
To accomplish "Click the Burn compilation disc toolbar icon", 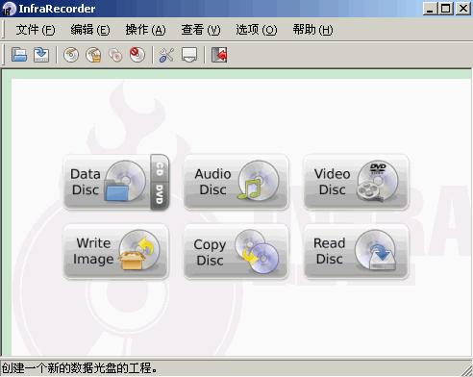I will pos(71,55).
